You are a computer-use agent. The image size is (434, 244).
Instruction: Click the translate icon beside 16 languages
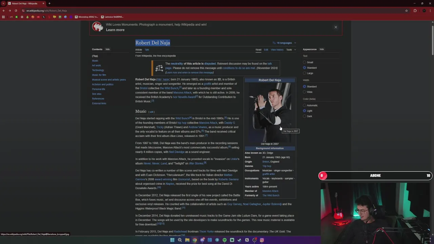(274, 43)
